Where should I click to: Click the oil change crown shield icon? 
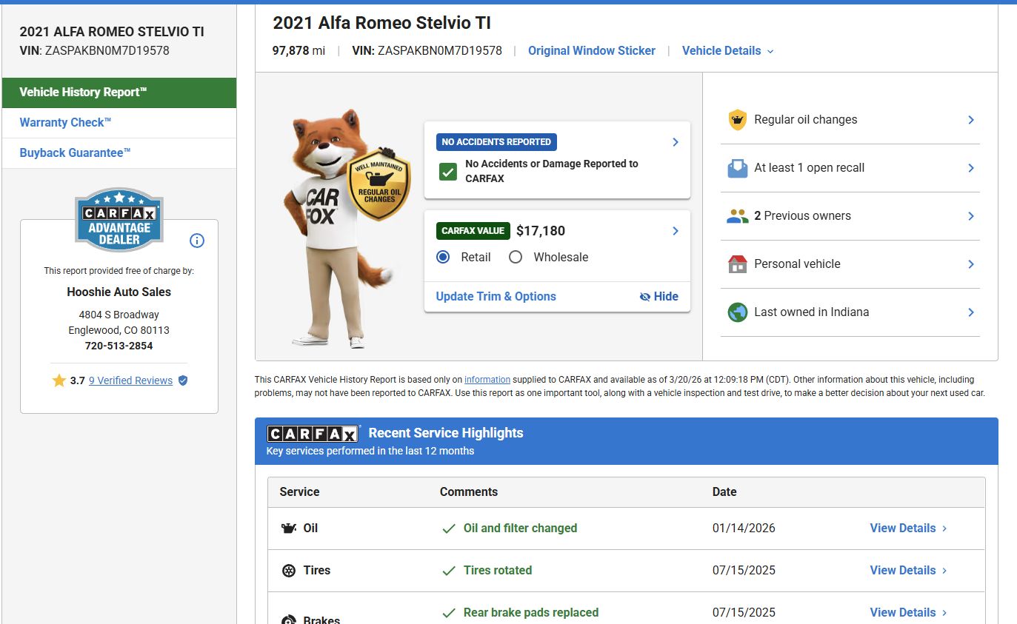[737, 120]
